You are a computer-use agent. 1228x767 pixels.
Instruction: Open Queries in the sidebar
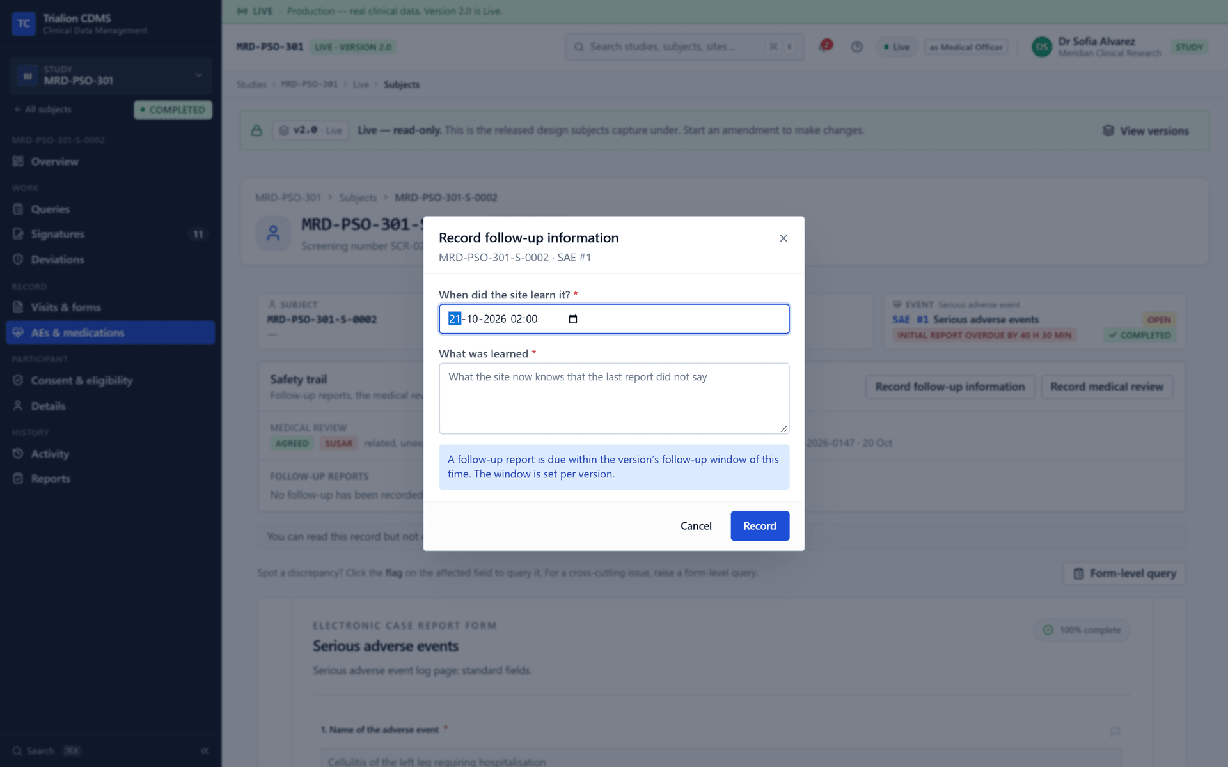(111, 209)
